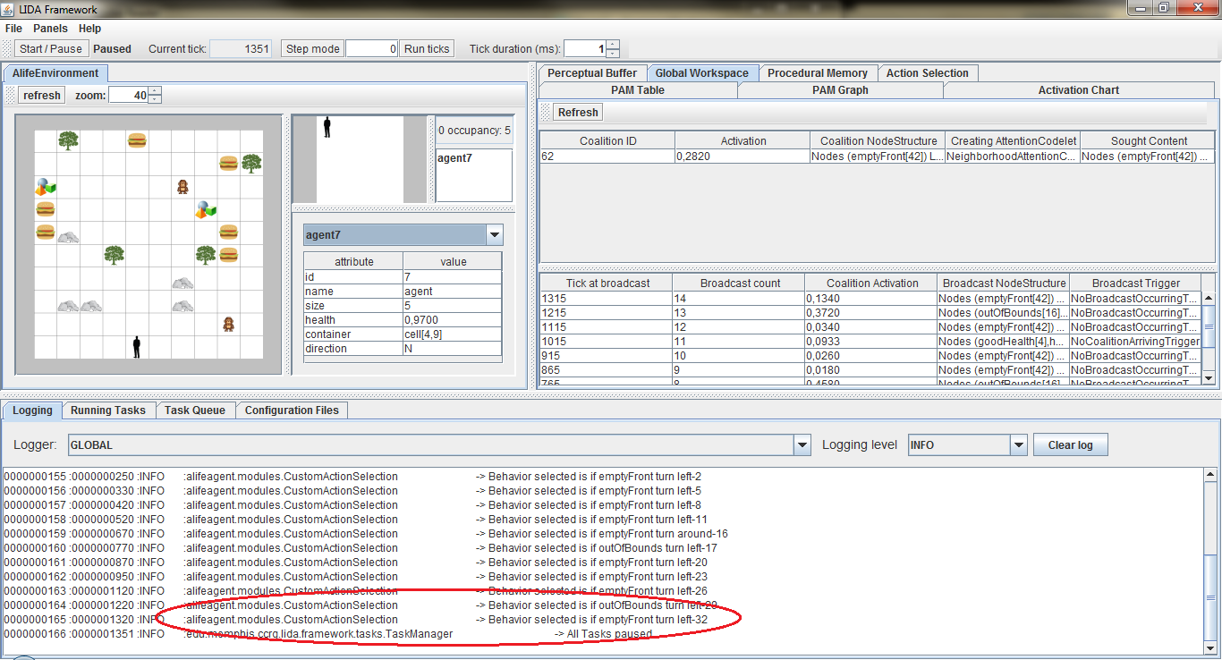Click the colorful bird object in the world
Image resolution: width=1222 pixels, height=660 pixels.
coord(44,187)
